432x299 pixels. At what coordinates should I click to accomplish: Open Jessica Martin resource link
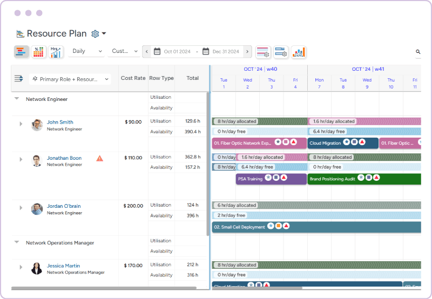[63, 266]
